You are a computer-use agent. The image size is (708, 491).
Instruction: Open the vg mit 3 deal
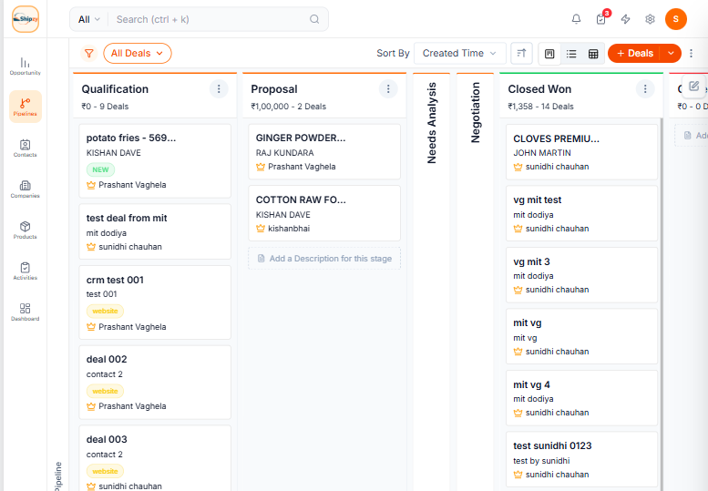point(581,275)
